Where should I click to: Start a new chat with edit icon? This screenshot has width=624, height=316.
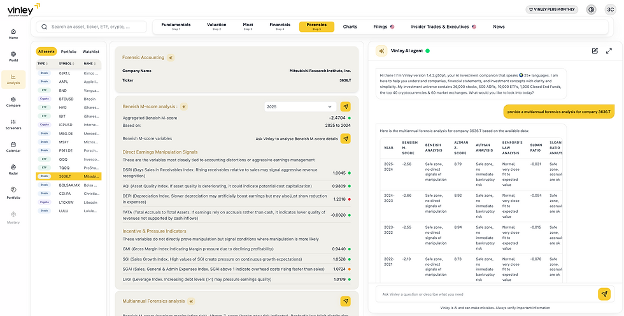coord(595,50)
